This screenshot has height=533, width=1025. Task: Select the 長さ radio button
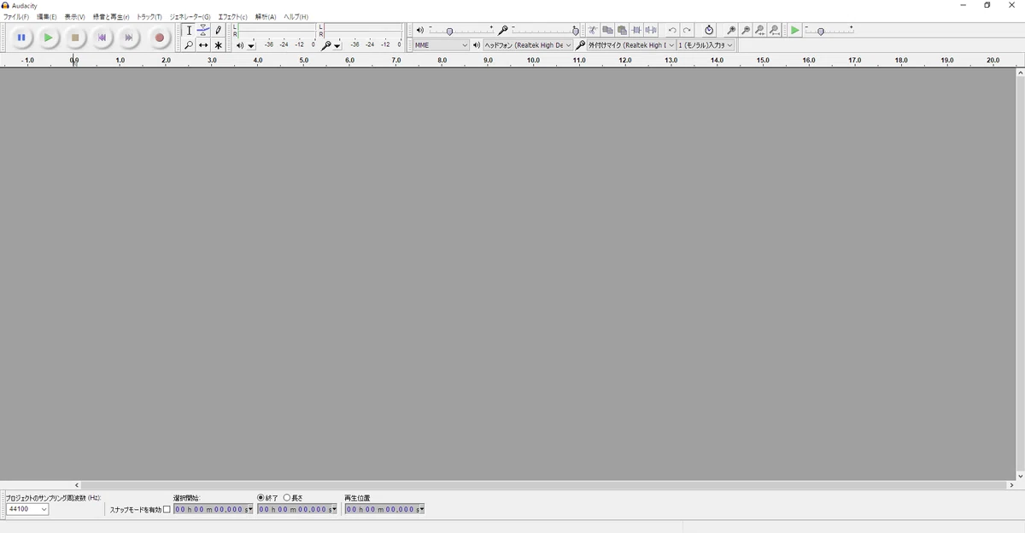(x=287, y=498)
